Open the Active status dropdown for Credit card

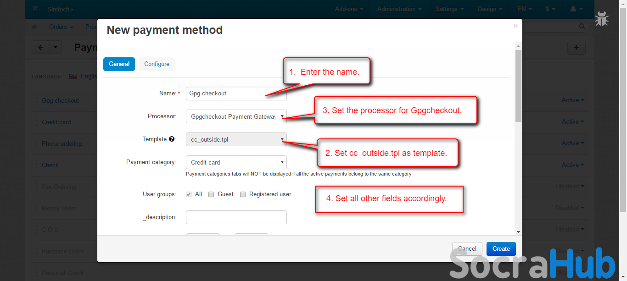(573, 121)
